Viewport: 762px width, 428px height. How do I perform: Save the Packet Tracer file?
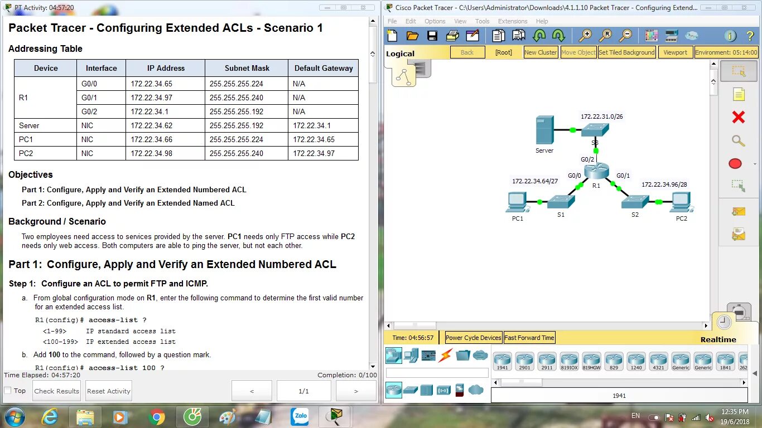point(432,36)
